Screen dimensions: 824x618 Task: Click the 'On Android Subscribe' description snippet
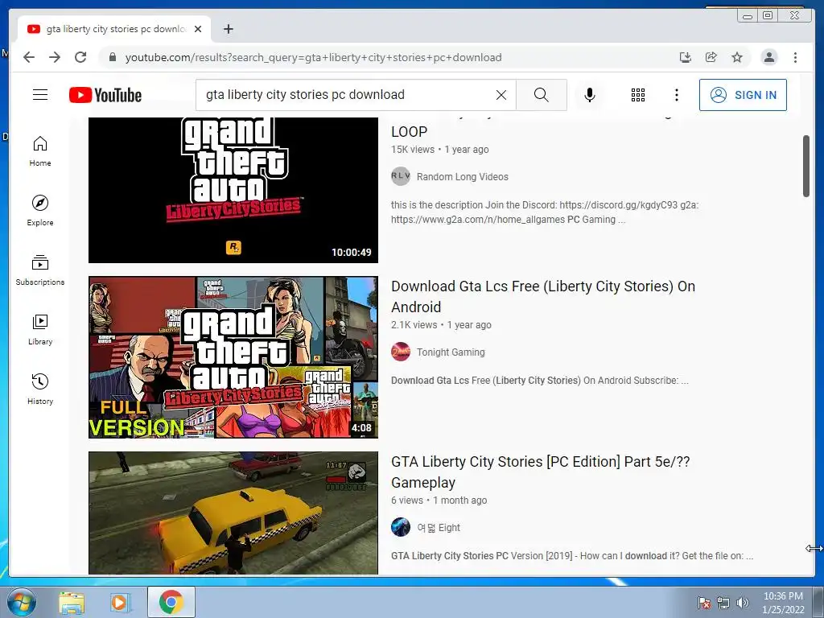click(x=540, y=381)
